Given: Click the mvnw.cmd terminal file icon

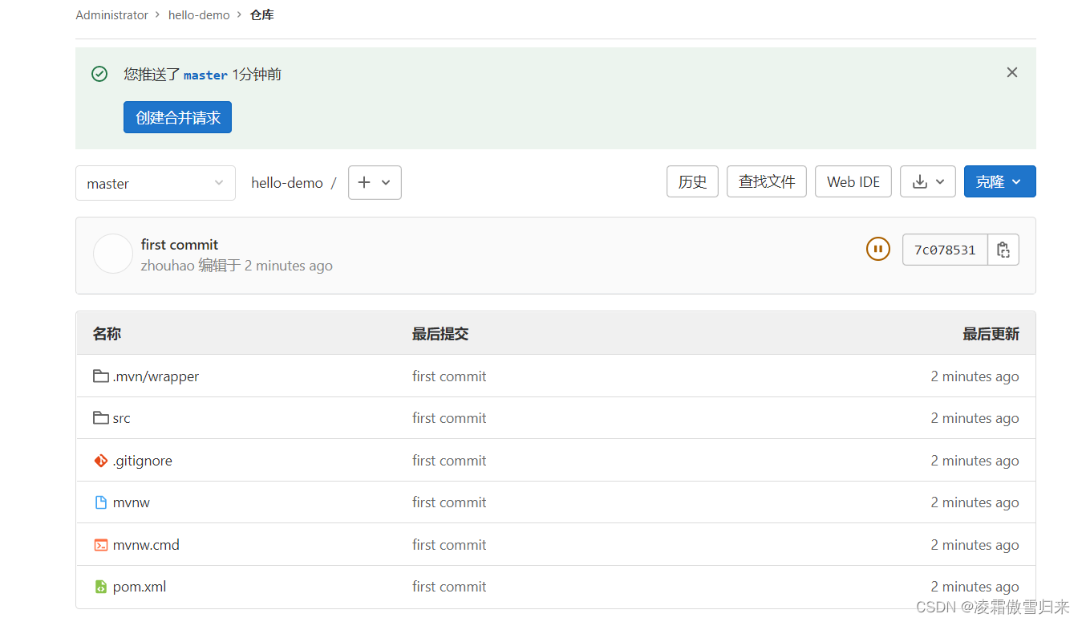Looking at the screenshot, I should pyautogui.click(x=100, y=545).
